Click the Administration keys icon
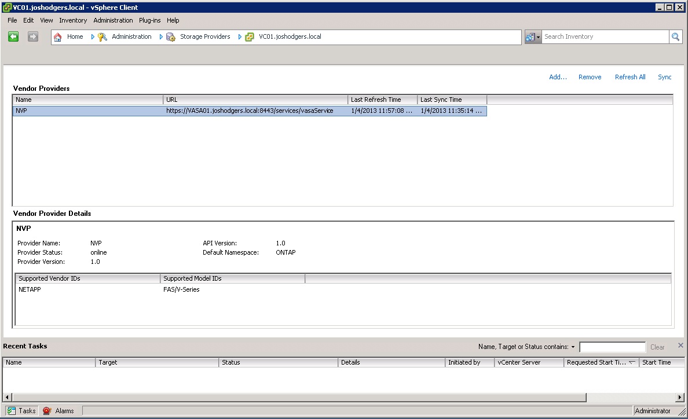 pos(103,37)
